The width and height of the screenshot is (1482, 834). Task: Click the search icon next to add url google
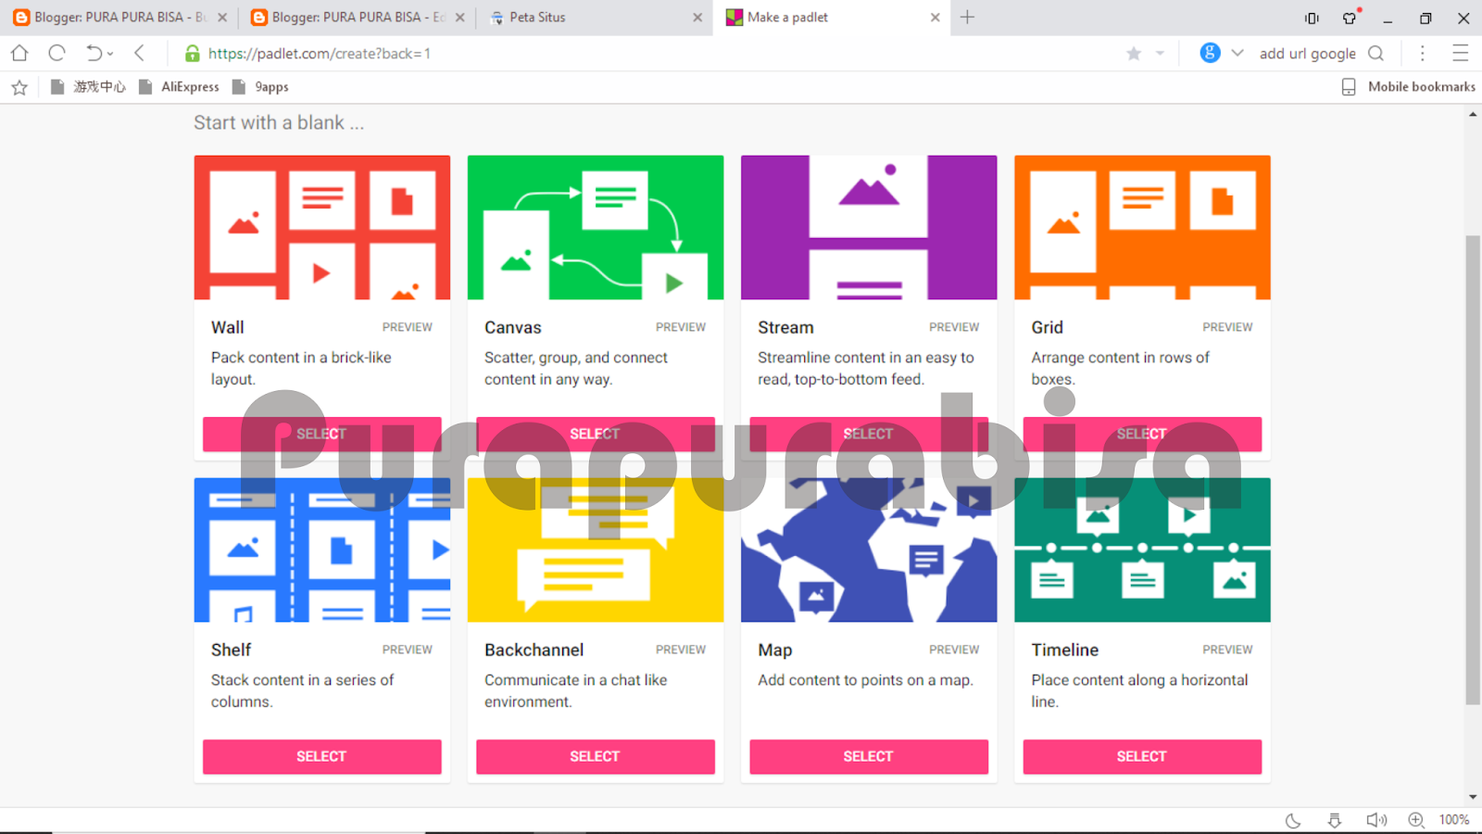(1377, 53)
